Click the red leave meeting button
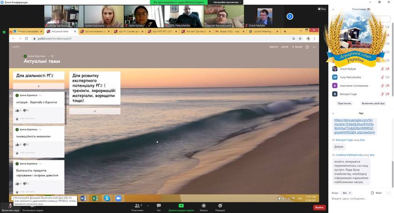Image resolution: width=394 pixels, height=213 pixels. point(319,207)
